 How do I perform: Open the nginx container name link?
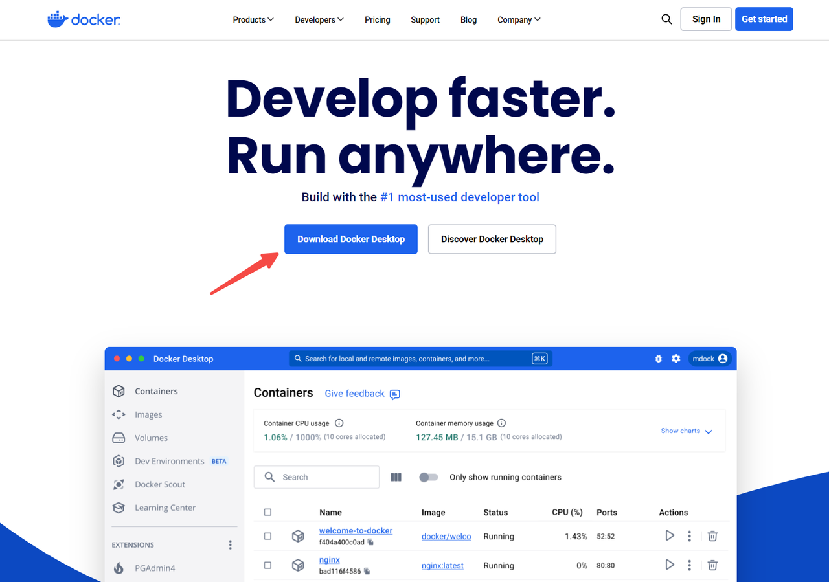(330, 559)
